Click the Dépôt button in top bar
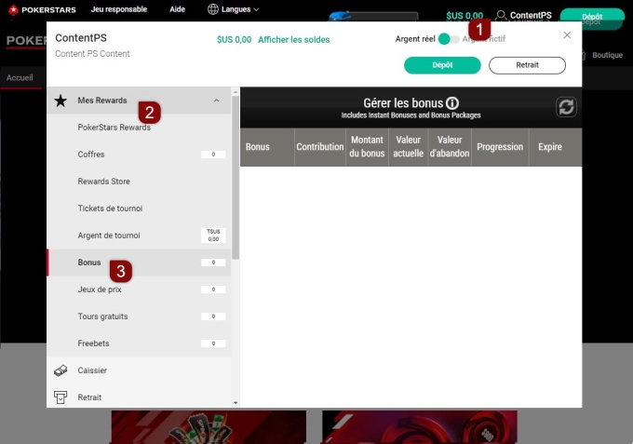Viewport: 633px width, 444px height. pyautogui.click(x=592, y=17)
